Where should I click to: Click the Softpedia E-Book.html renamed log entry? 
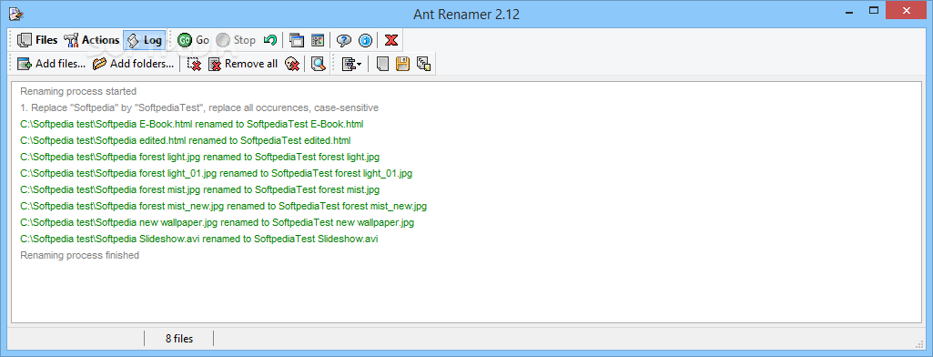[x=191, y=125]
